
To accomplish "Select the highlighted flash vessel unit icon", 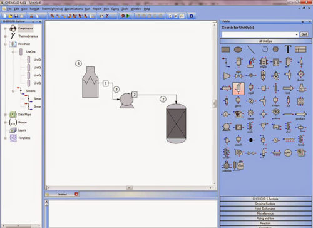I will tap(239, 88).
